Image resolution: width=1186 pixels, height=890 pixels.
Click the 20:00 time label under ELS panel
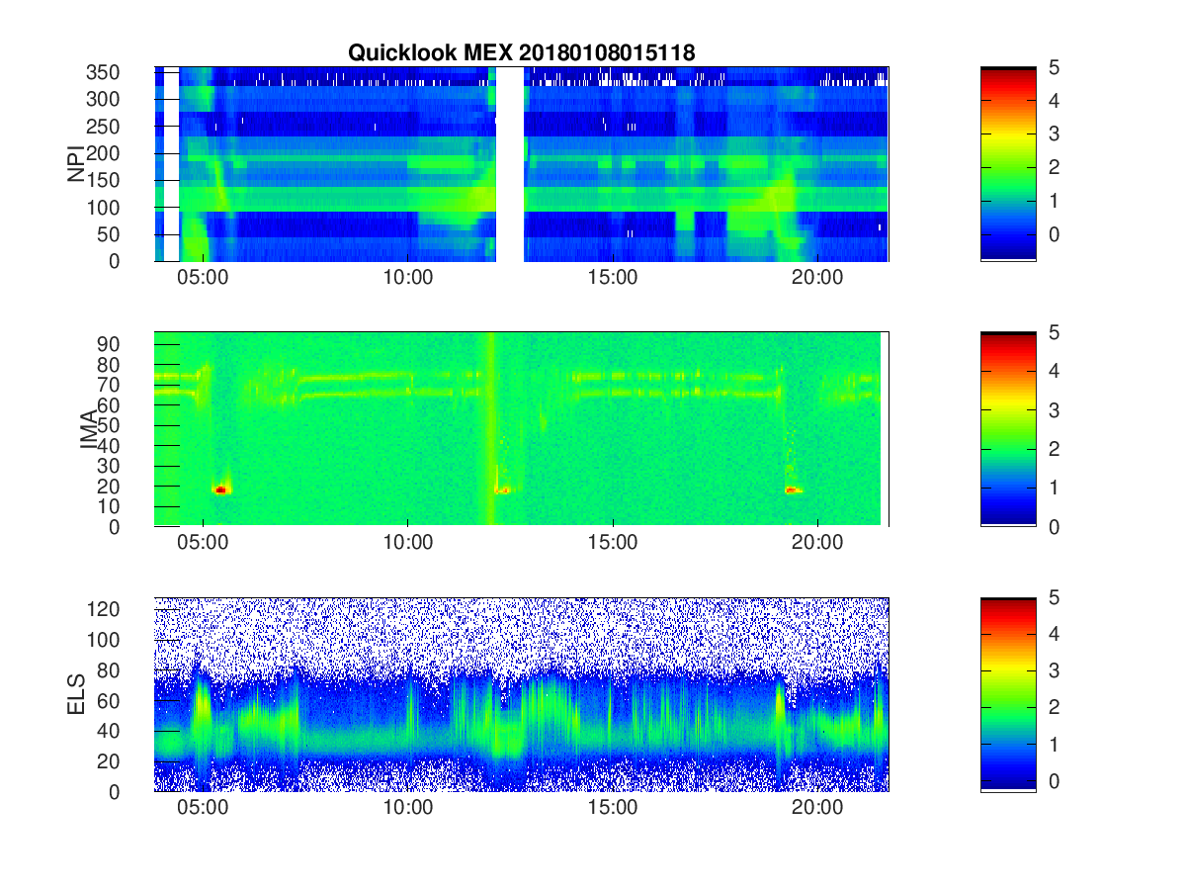coord(816,809)
